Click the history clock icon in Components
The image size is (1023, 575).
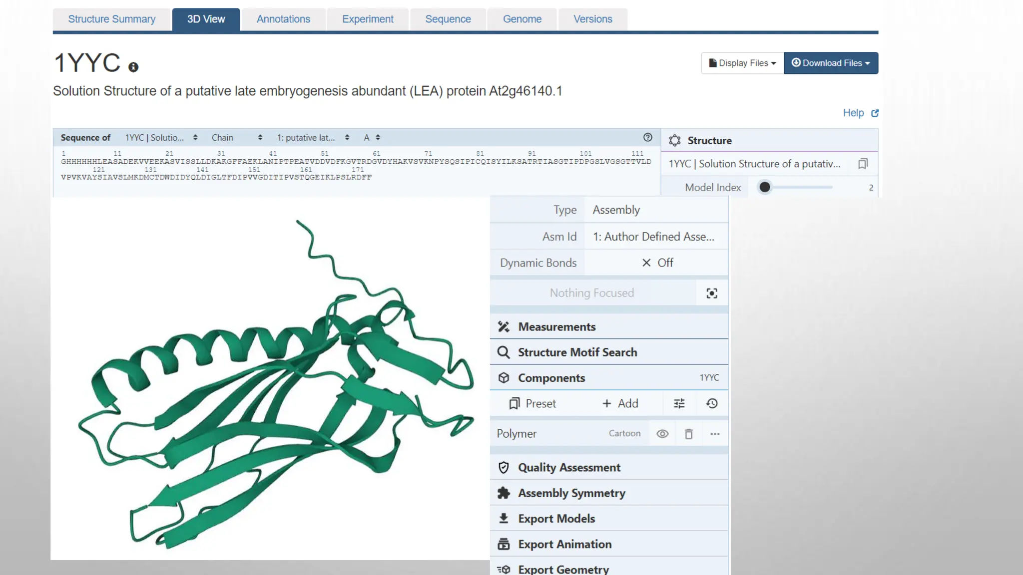[x=712, y=403]
